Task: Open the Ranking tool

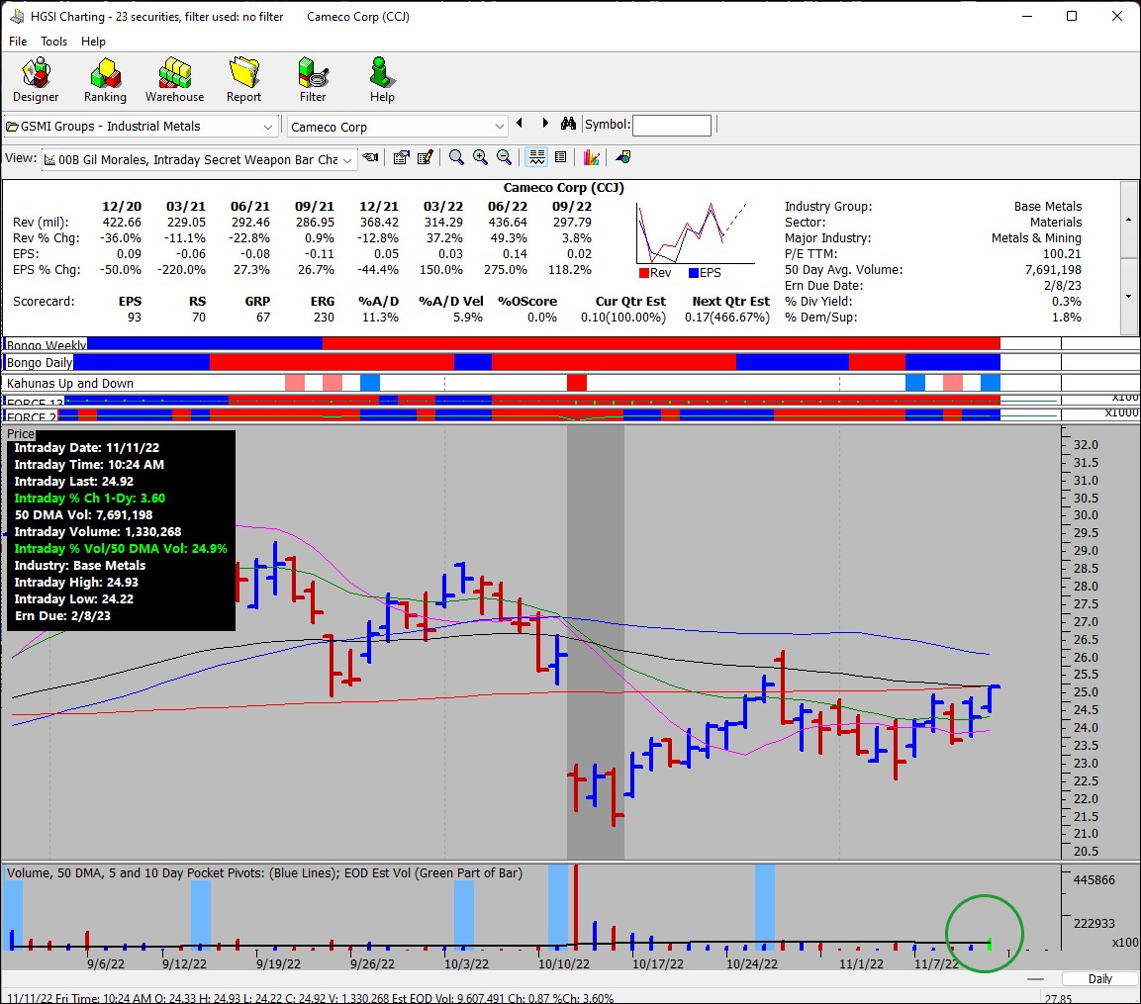Action: pyautogui.click(x=105, y=80)
